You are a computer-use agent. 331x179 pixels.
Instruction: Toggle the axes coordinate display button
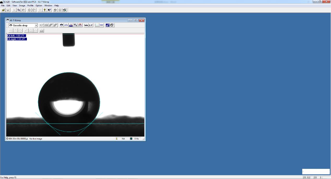pyautogui.click(x=97, y=25)
